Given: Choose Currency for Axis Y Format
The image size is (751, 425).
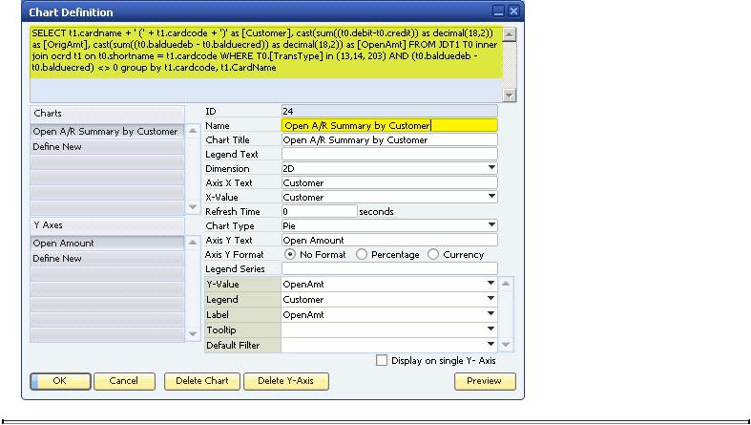Looking at the screenshot, I should (x=433, y=254).
